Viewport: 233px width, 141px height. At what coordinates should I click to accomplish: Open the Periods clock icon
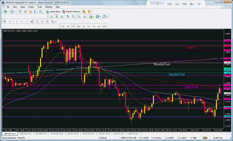pos(97,17)
